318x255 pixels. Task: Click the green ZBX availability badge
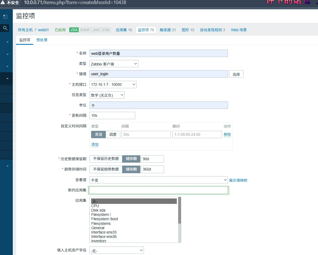[74, 30]
